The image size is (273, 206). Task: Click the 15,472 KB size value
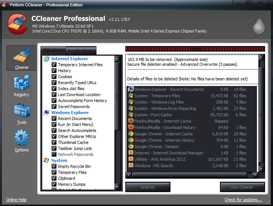click(x=219, y=96)
